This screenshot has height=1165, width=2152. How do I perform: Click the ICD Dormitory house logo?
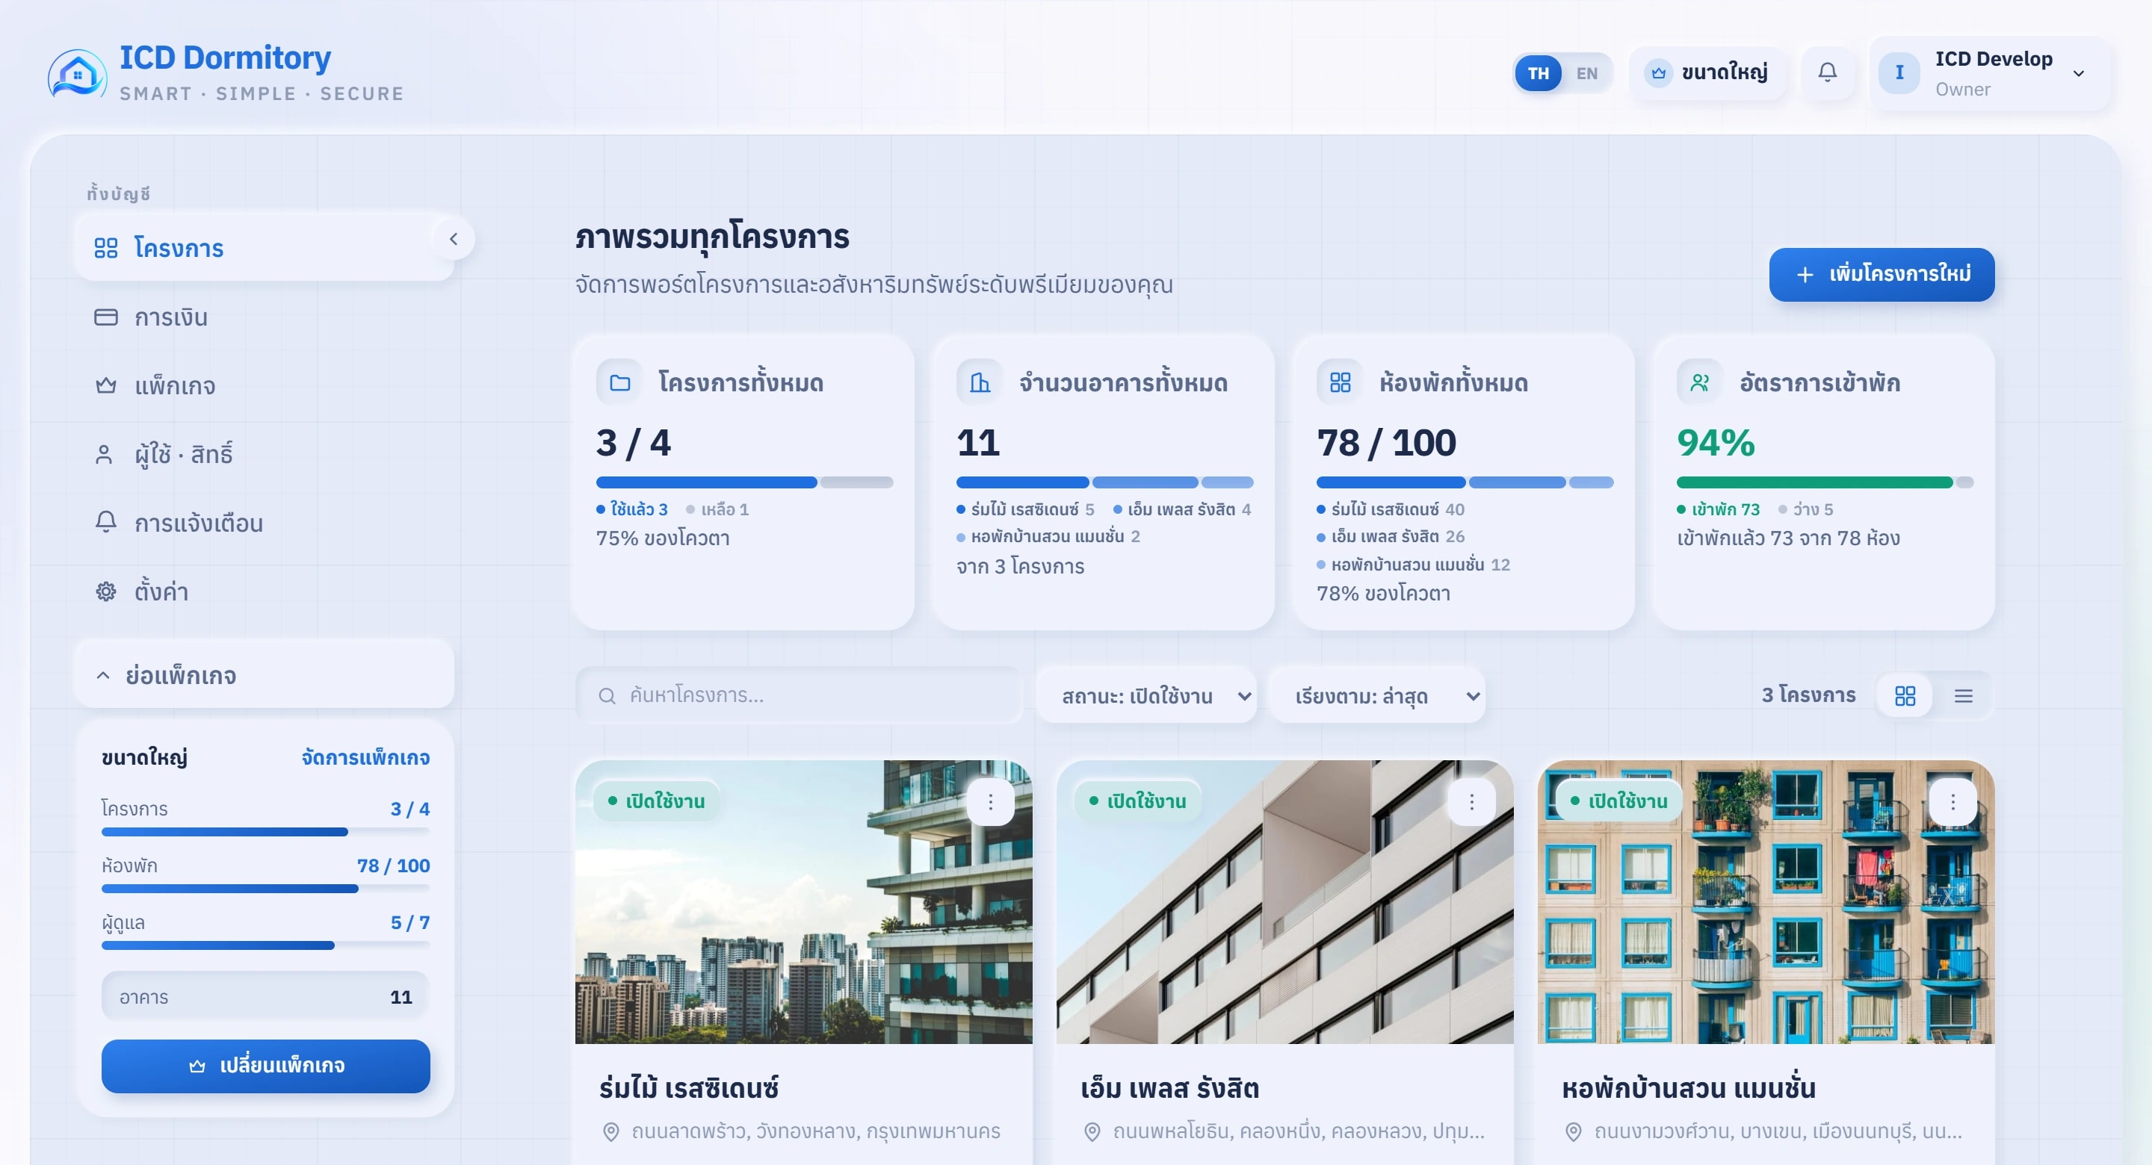tap(78, 75)
